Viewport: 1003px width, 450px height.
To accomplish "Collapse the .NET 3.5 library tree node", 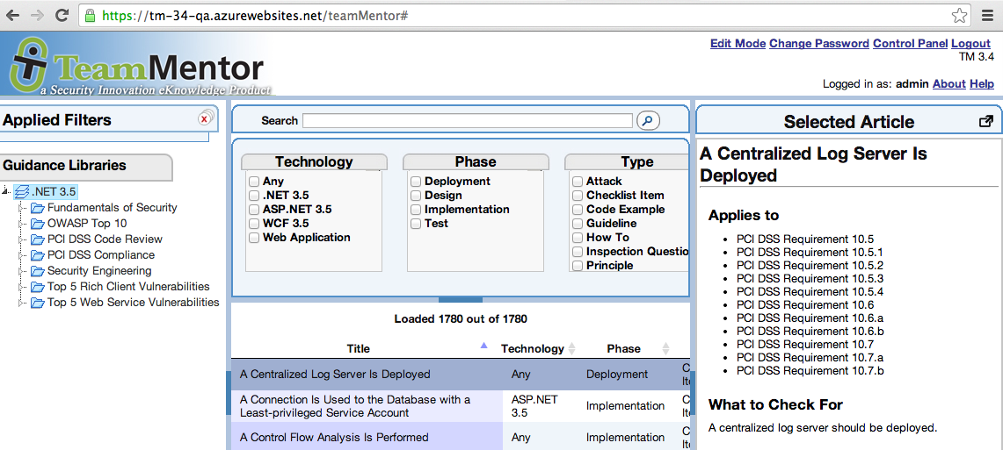I will 7,192.
